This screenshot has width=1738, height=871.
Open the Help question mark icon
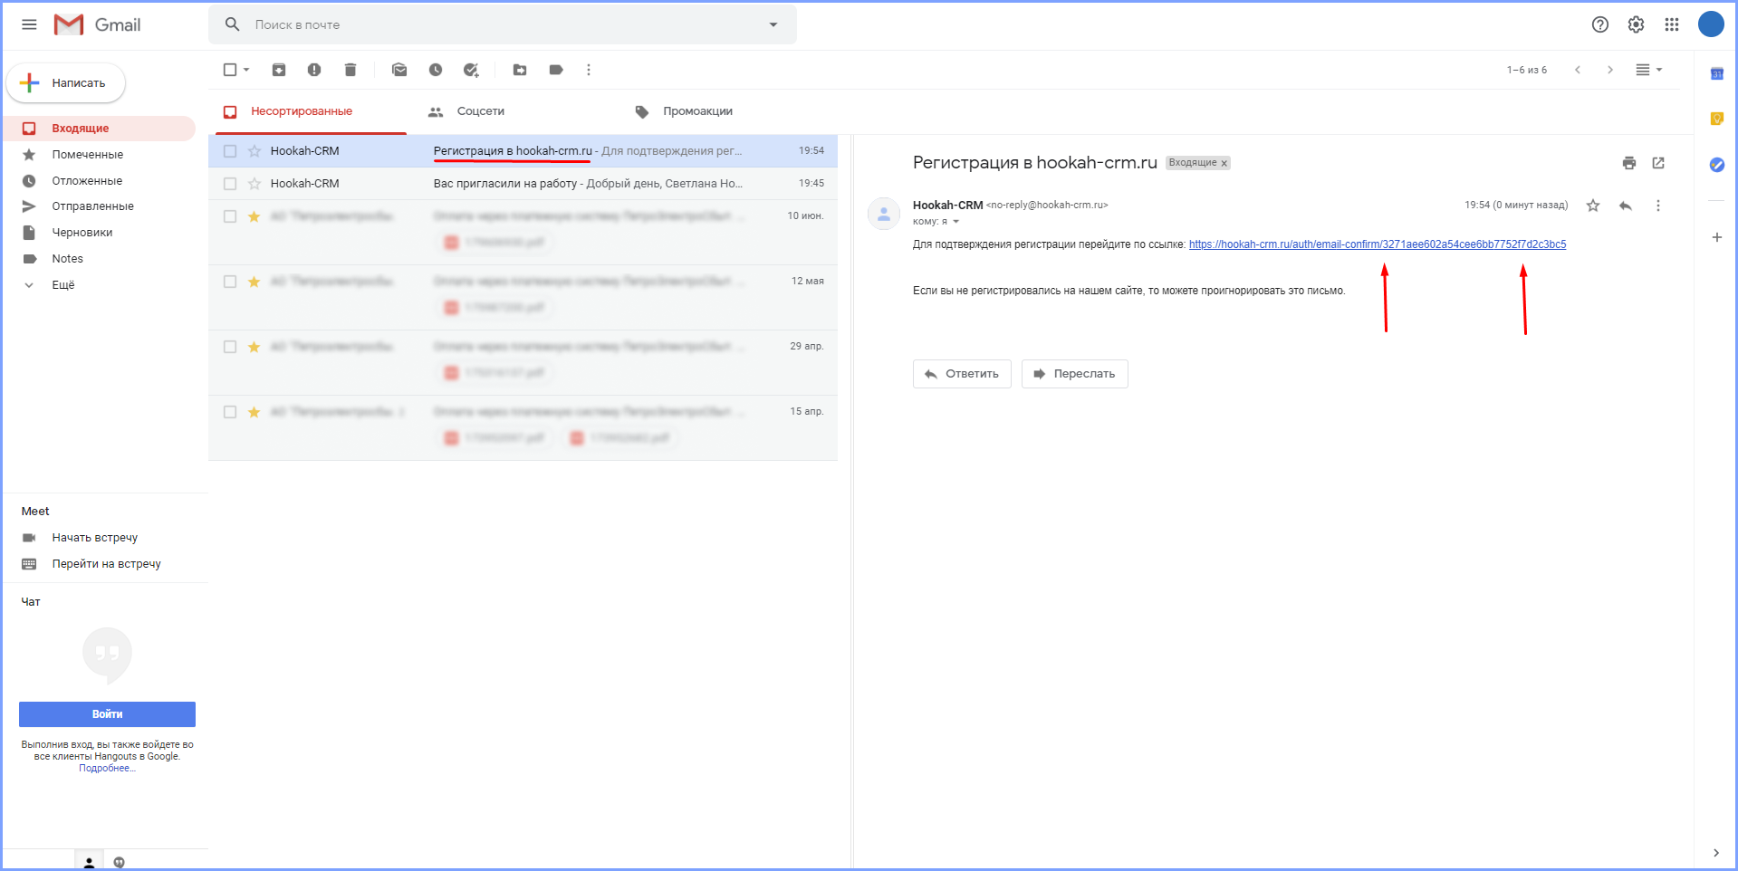tap(1600, 24)
